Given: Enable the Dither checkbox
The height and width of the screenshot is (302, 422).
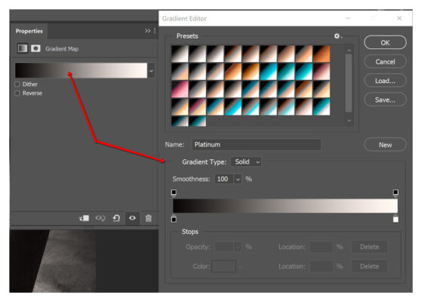Looking at the screenshot, I should point(17,85).
